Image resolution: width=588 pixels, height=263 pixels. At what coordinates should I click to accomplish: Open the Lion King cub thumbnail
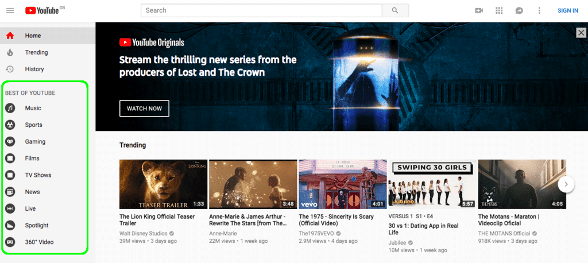(163, 184)
